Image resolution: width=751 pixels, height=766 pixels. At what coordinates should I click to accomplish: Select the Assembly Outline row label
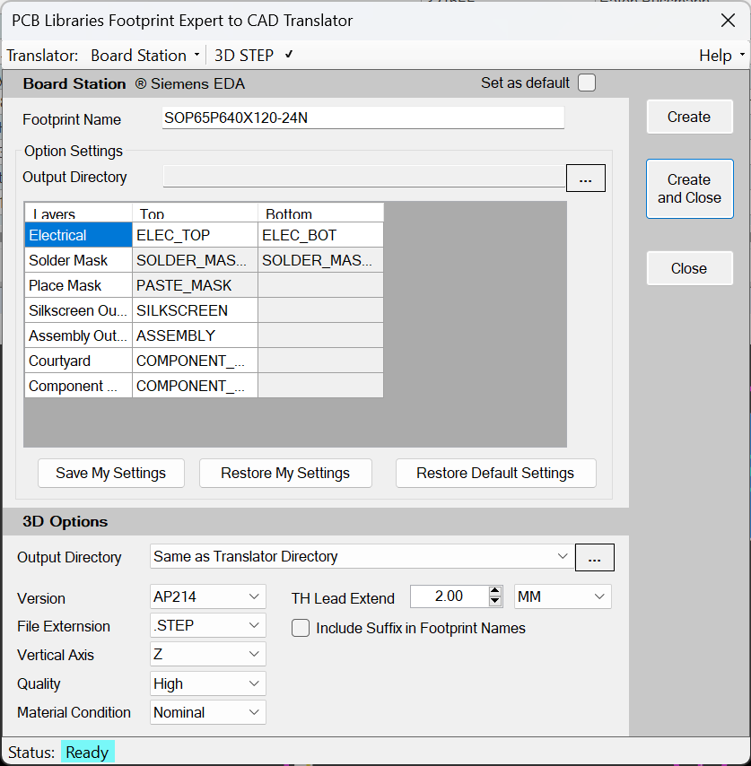pos(78,335)
